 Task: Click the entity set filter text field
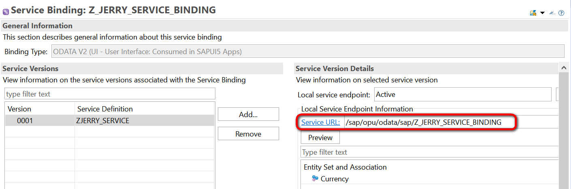429,152
